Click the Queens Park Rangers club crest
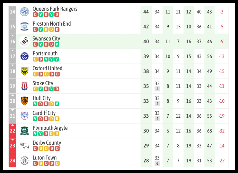Screen dimensions: 238x173 (x=24, y=11)
